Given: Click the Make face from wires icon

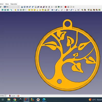Looking at the screenshot, I should coord(35,7).
